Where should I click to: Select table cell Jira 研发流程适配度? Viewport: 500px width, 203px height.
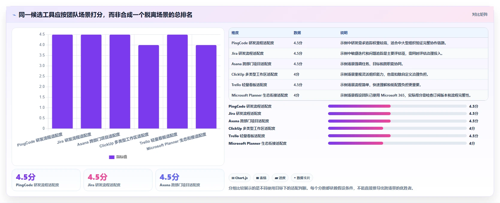pos(247,54)
